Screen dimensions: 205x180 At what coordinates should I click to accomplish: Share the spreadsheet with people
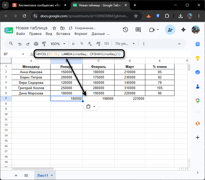170,30
